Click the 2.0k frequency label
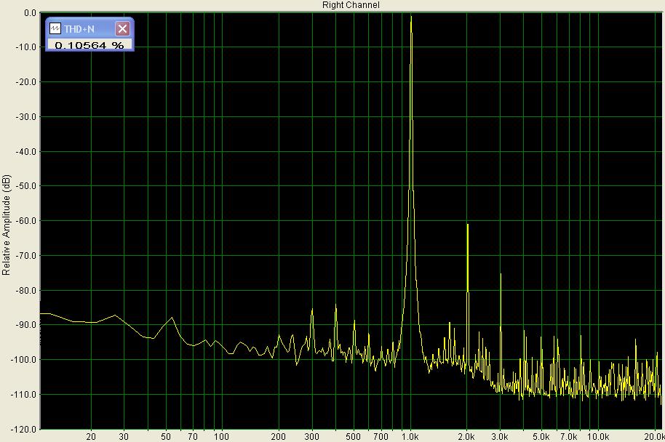Viewport: 665px width, 442px height. [x=466, y=437]
